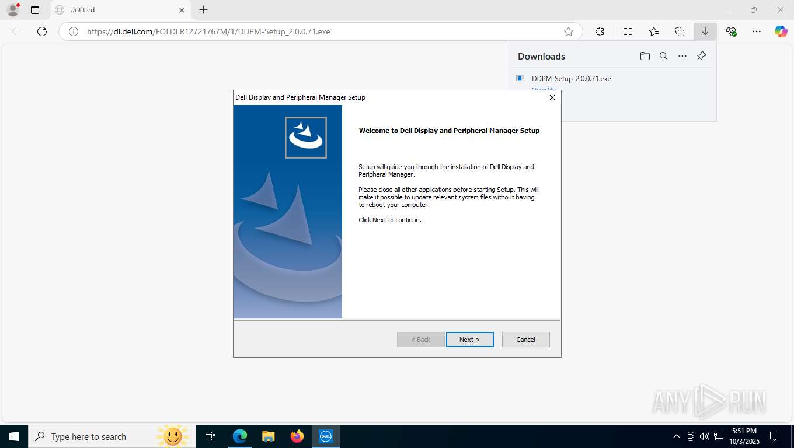Open Extensions puzzle icon

pos(600,32)
